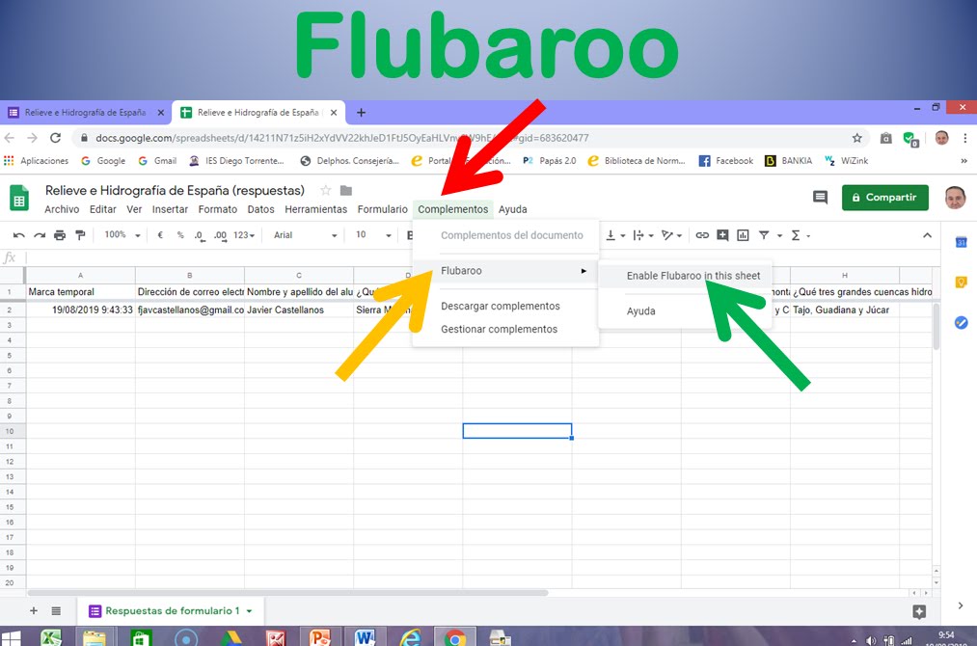This screenshot has height=646, width=977.
Task: Bookmark this page with star icon
Action: tap(857, 138)
